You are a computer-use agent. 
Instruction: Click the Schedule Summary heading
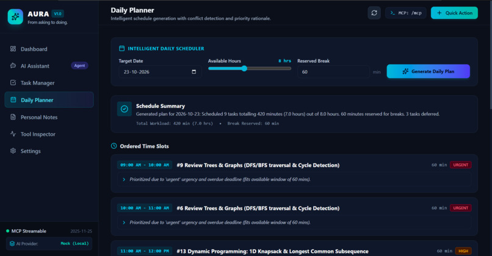[x=161, y=106]
